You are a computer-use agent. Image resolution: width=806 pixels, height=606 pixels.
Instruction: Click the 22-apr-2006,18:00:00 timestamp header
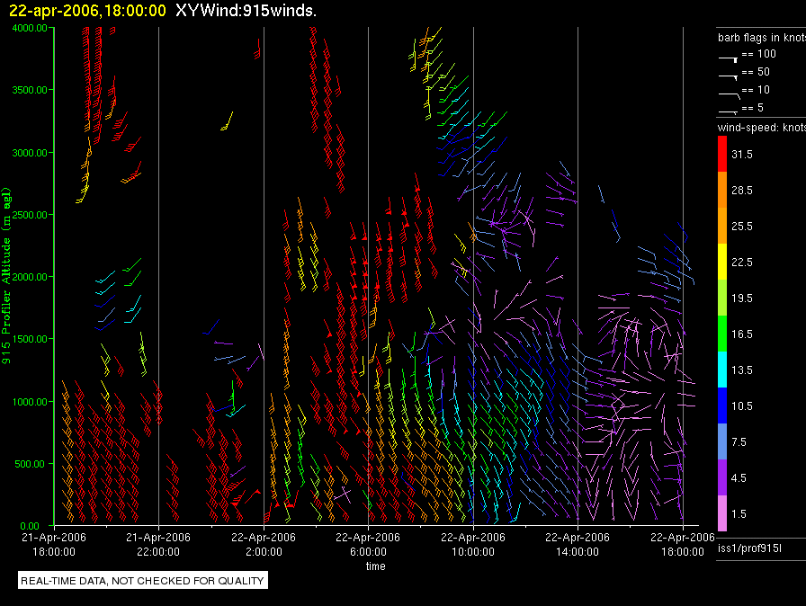pyautogui.click(x=87, y=11)
